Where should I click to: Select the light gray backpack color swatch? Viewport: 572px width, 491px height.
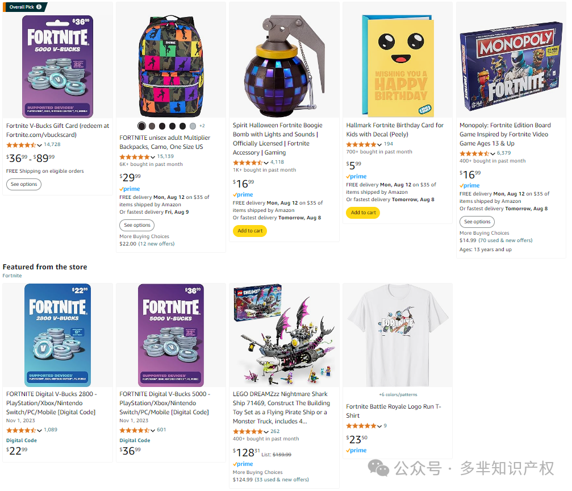(193, 126)
